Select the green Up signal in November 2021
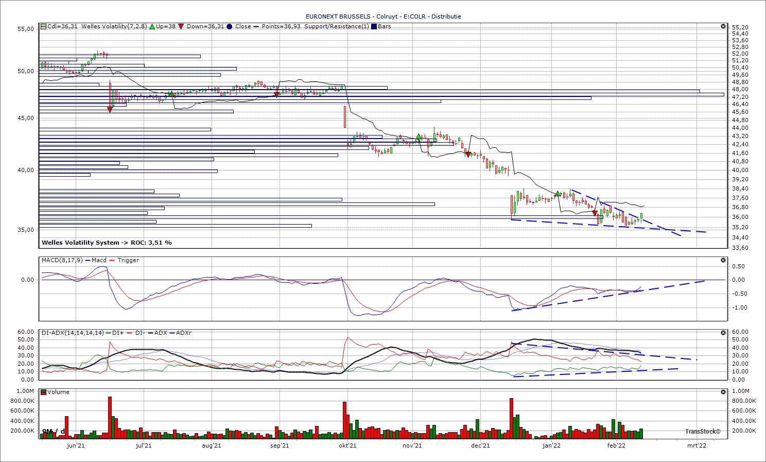Screen dimensions: 766x462 tap(419, 137)
